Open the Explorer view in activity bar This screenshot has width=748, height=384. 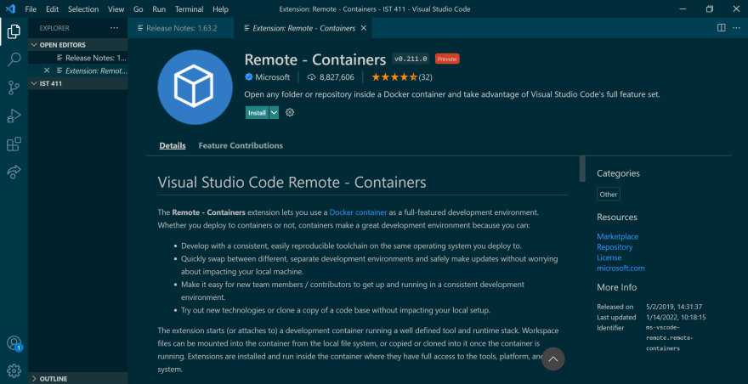point(14,32)
